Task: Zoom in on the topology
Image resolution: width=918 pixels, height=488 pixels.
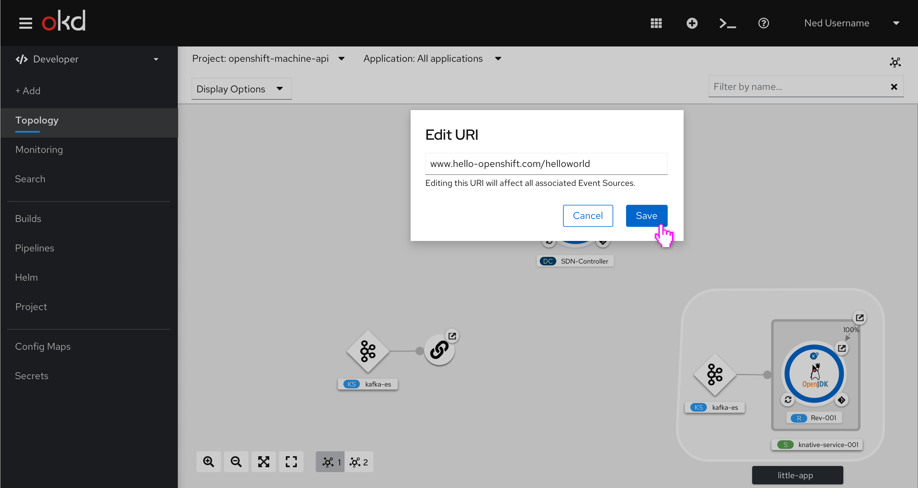Action: coord(208,462)
